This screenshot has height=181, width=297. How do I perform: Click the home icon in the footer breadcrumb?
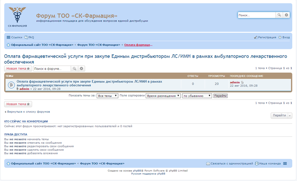8,164
